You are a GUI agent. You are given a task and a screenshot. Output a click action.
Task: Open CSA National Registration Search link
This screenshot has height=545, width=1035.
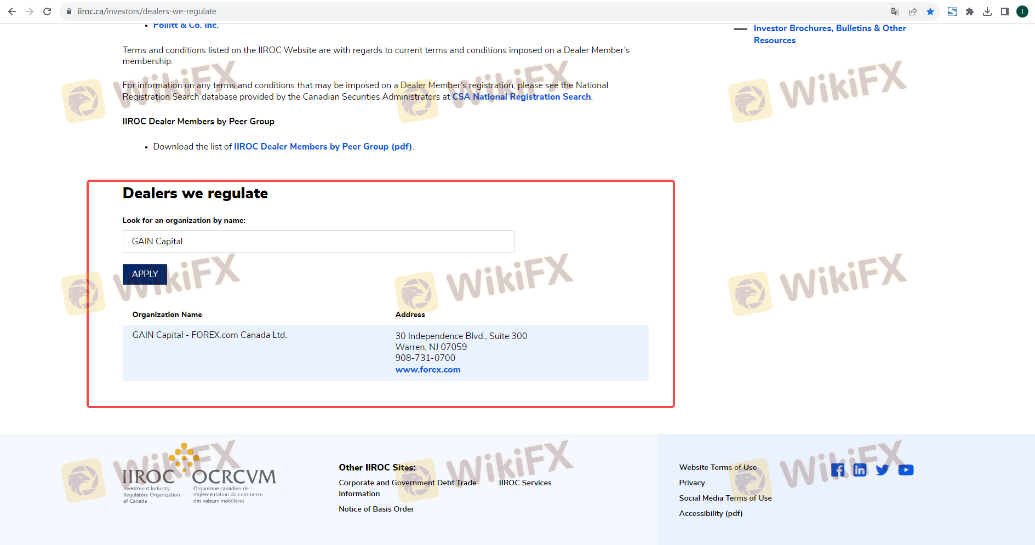[x=522, y=97]
